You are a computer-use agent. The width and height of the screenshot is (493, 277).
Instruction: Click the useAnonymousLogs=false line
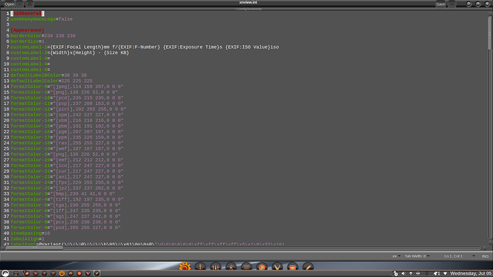tap(41, 19)
